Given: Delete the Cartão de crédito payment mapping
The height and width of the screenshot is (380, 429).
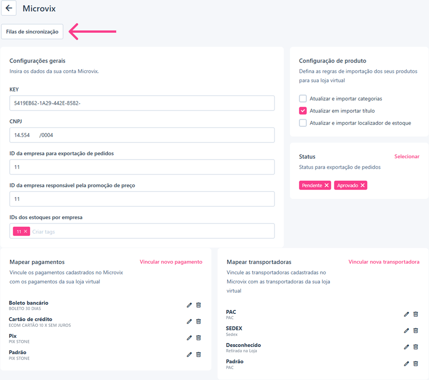Looking at the screenshot, I should pos(198,321).
